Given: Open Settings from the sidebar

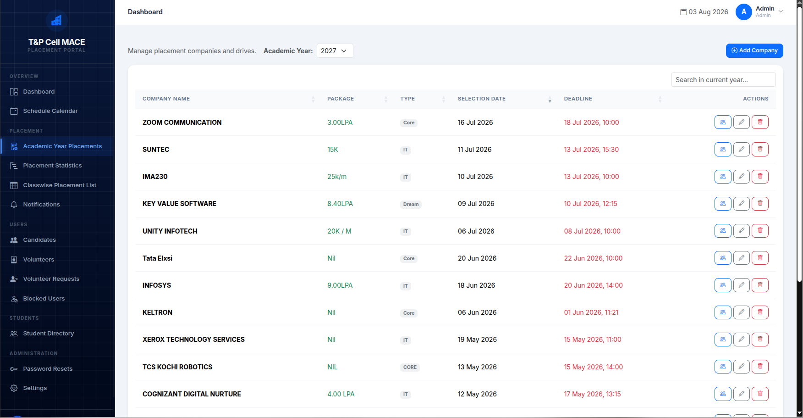Looking at the screenshot, I should click(x=57, y=388).
